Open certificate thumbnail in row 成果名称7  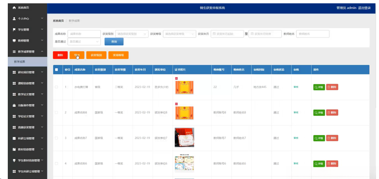pos(184,137)
